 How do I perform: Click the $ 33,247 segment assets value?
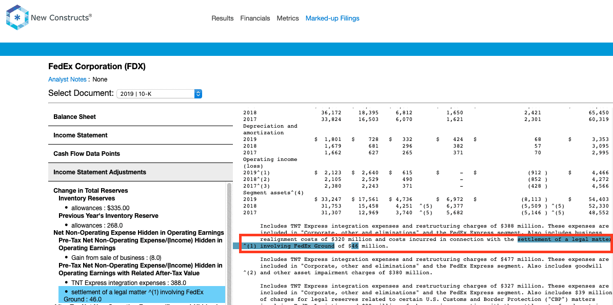click(328, 199)
